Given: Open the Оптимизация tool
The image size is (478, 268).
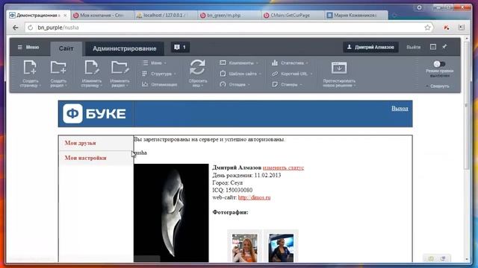Looking at the screenshot, I should click(159, 84).
